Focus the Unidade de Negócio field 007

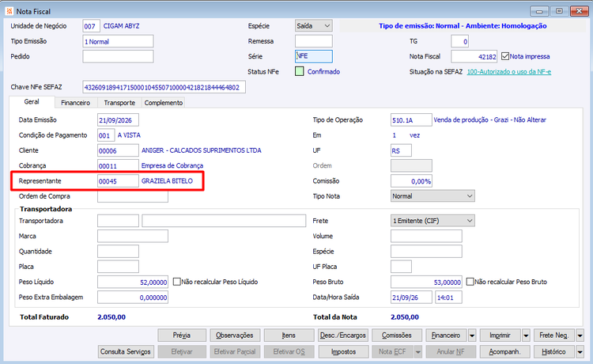91,26
